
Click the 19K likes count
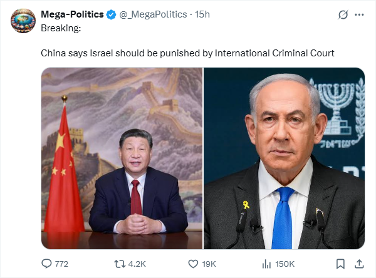(209, 264)
